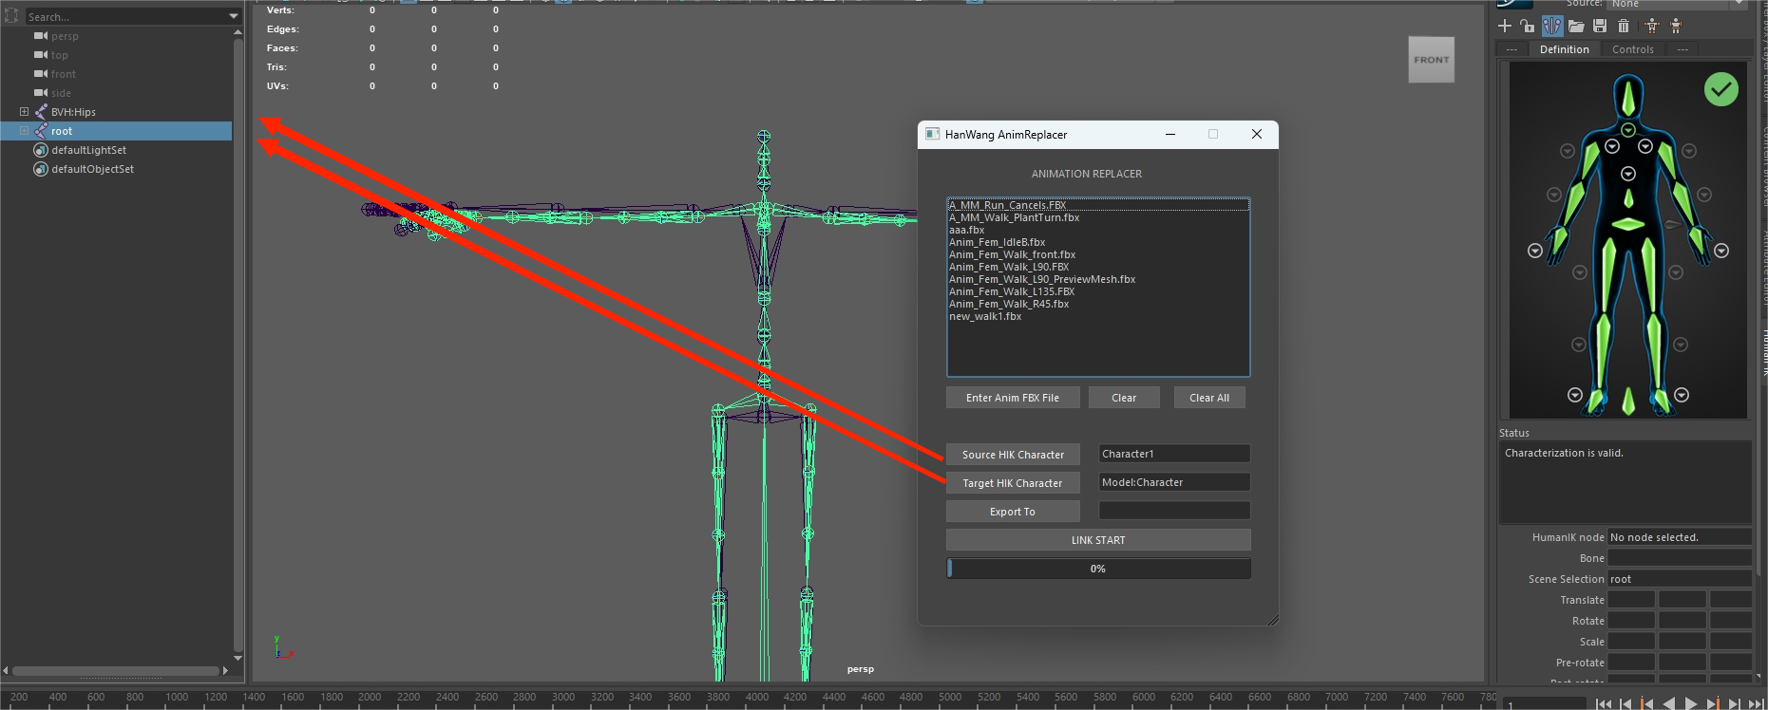The image size is (1768, 710).
Task: Click the FRONT view cube face
Action: coord(1432,60)
